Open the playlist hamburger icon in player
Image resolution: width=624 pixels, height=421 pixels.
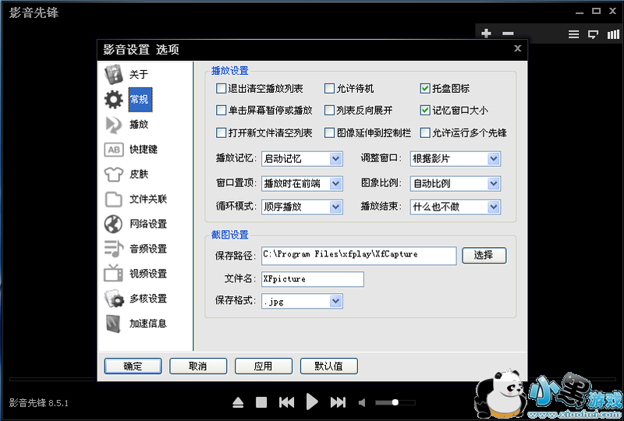pyautogui.click(x=573, y=34)
